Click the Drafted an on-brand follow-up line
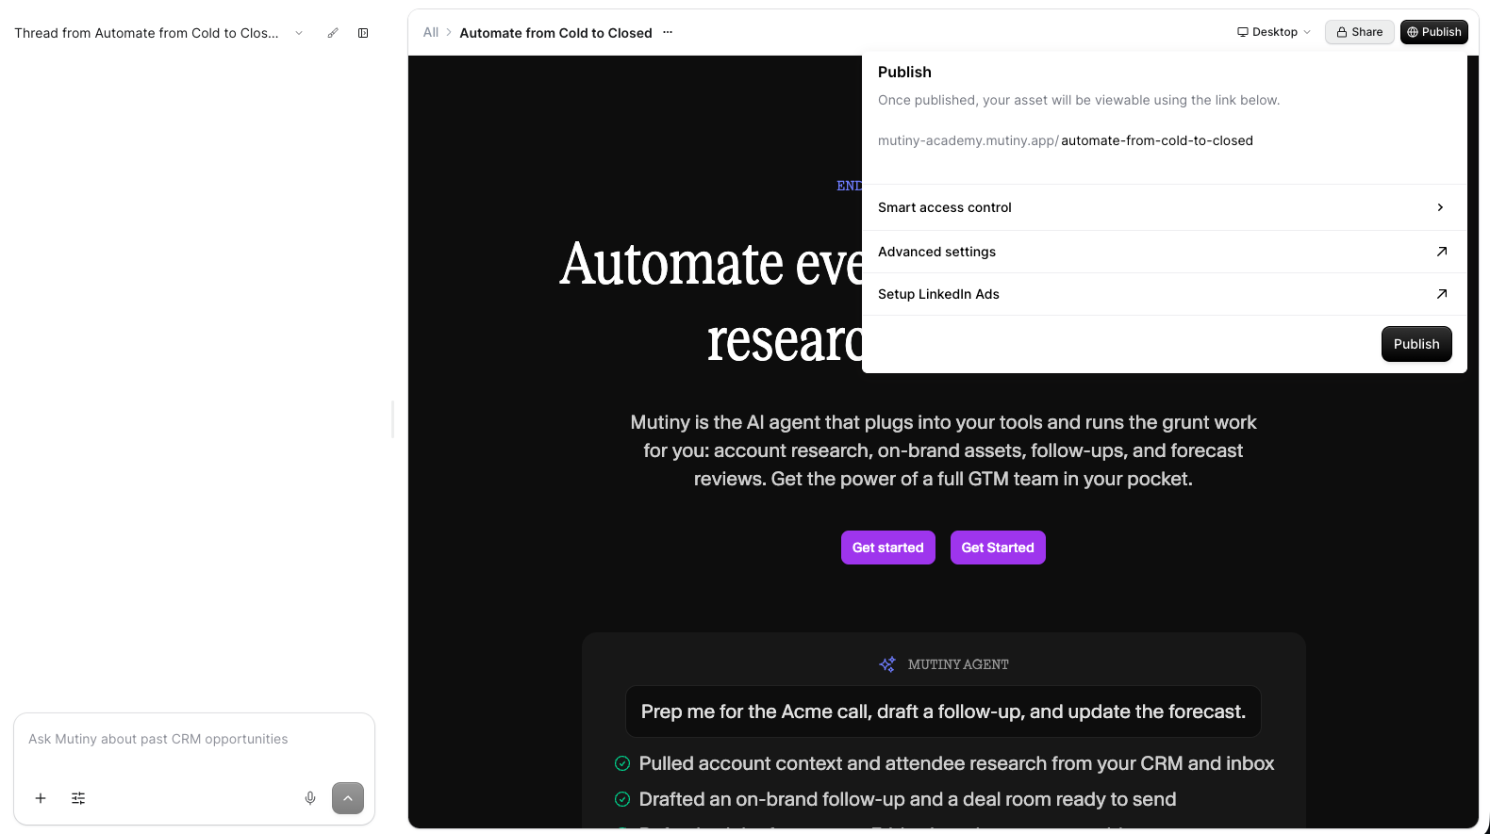 tap(907, 799)
